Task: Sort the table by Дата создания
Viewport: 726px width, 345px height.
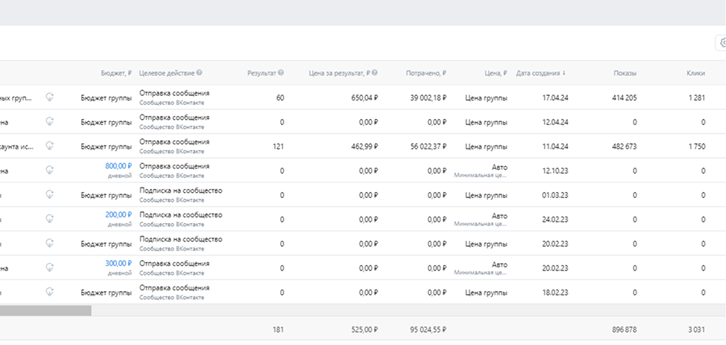Action: (x=541, y=73)
